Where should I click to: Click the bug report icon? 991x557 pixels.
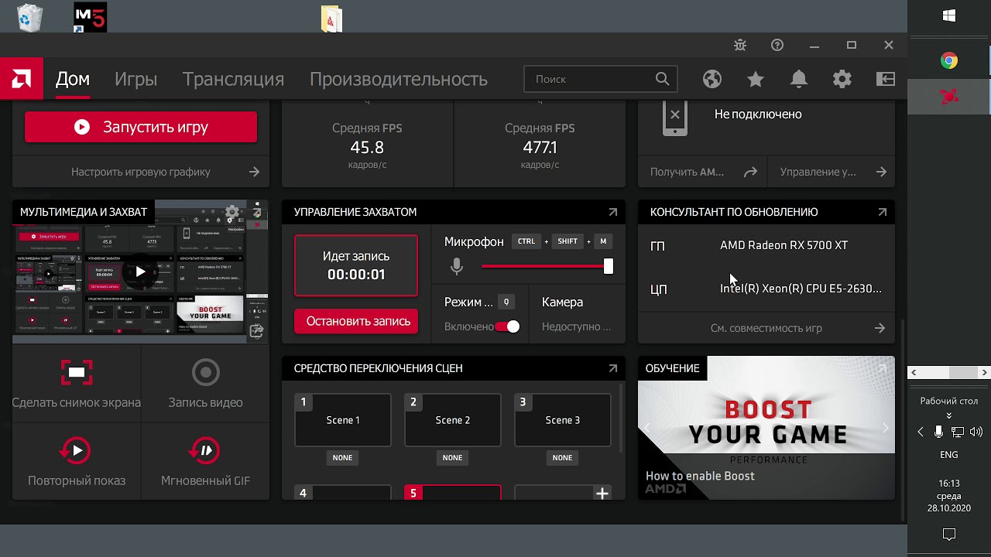tap(740, 46)
